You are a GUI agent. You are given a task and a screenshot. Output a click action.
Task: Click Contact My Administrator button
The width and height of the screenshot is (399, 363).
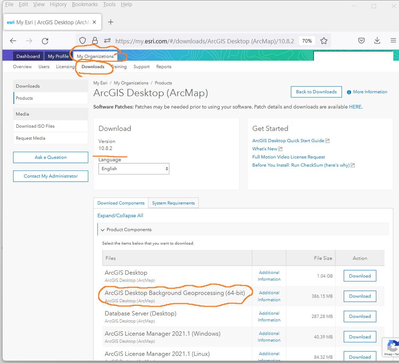51,176
